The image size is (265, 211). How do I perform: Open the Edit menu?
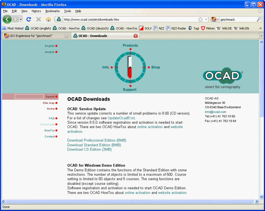(14, 11)
